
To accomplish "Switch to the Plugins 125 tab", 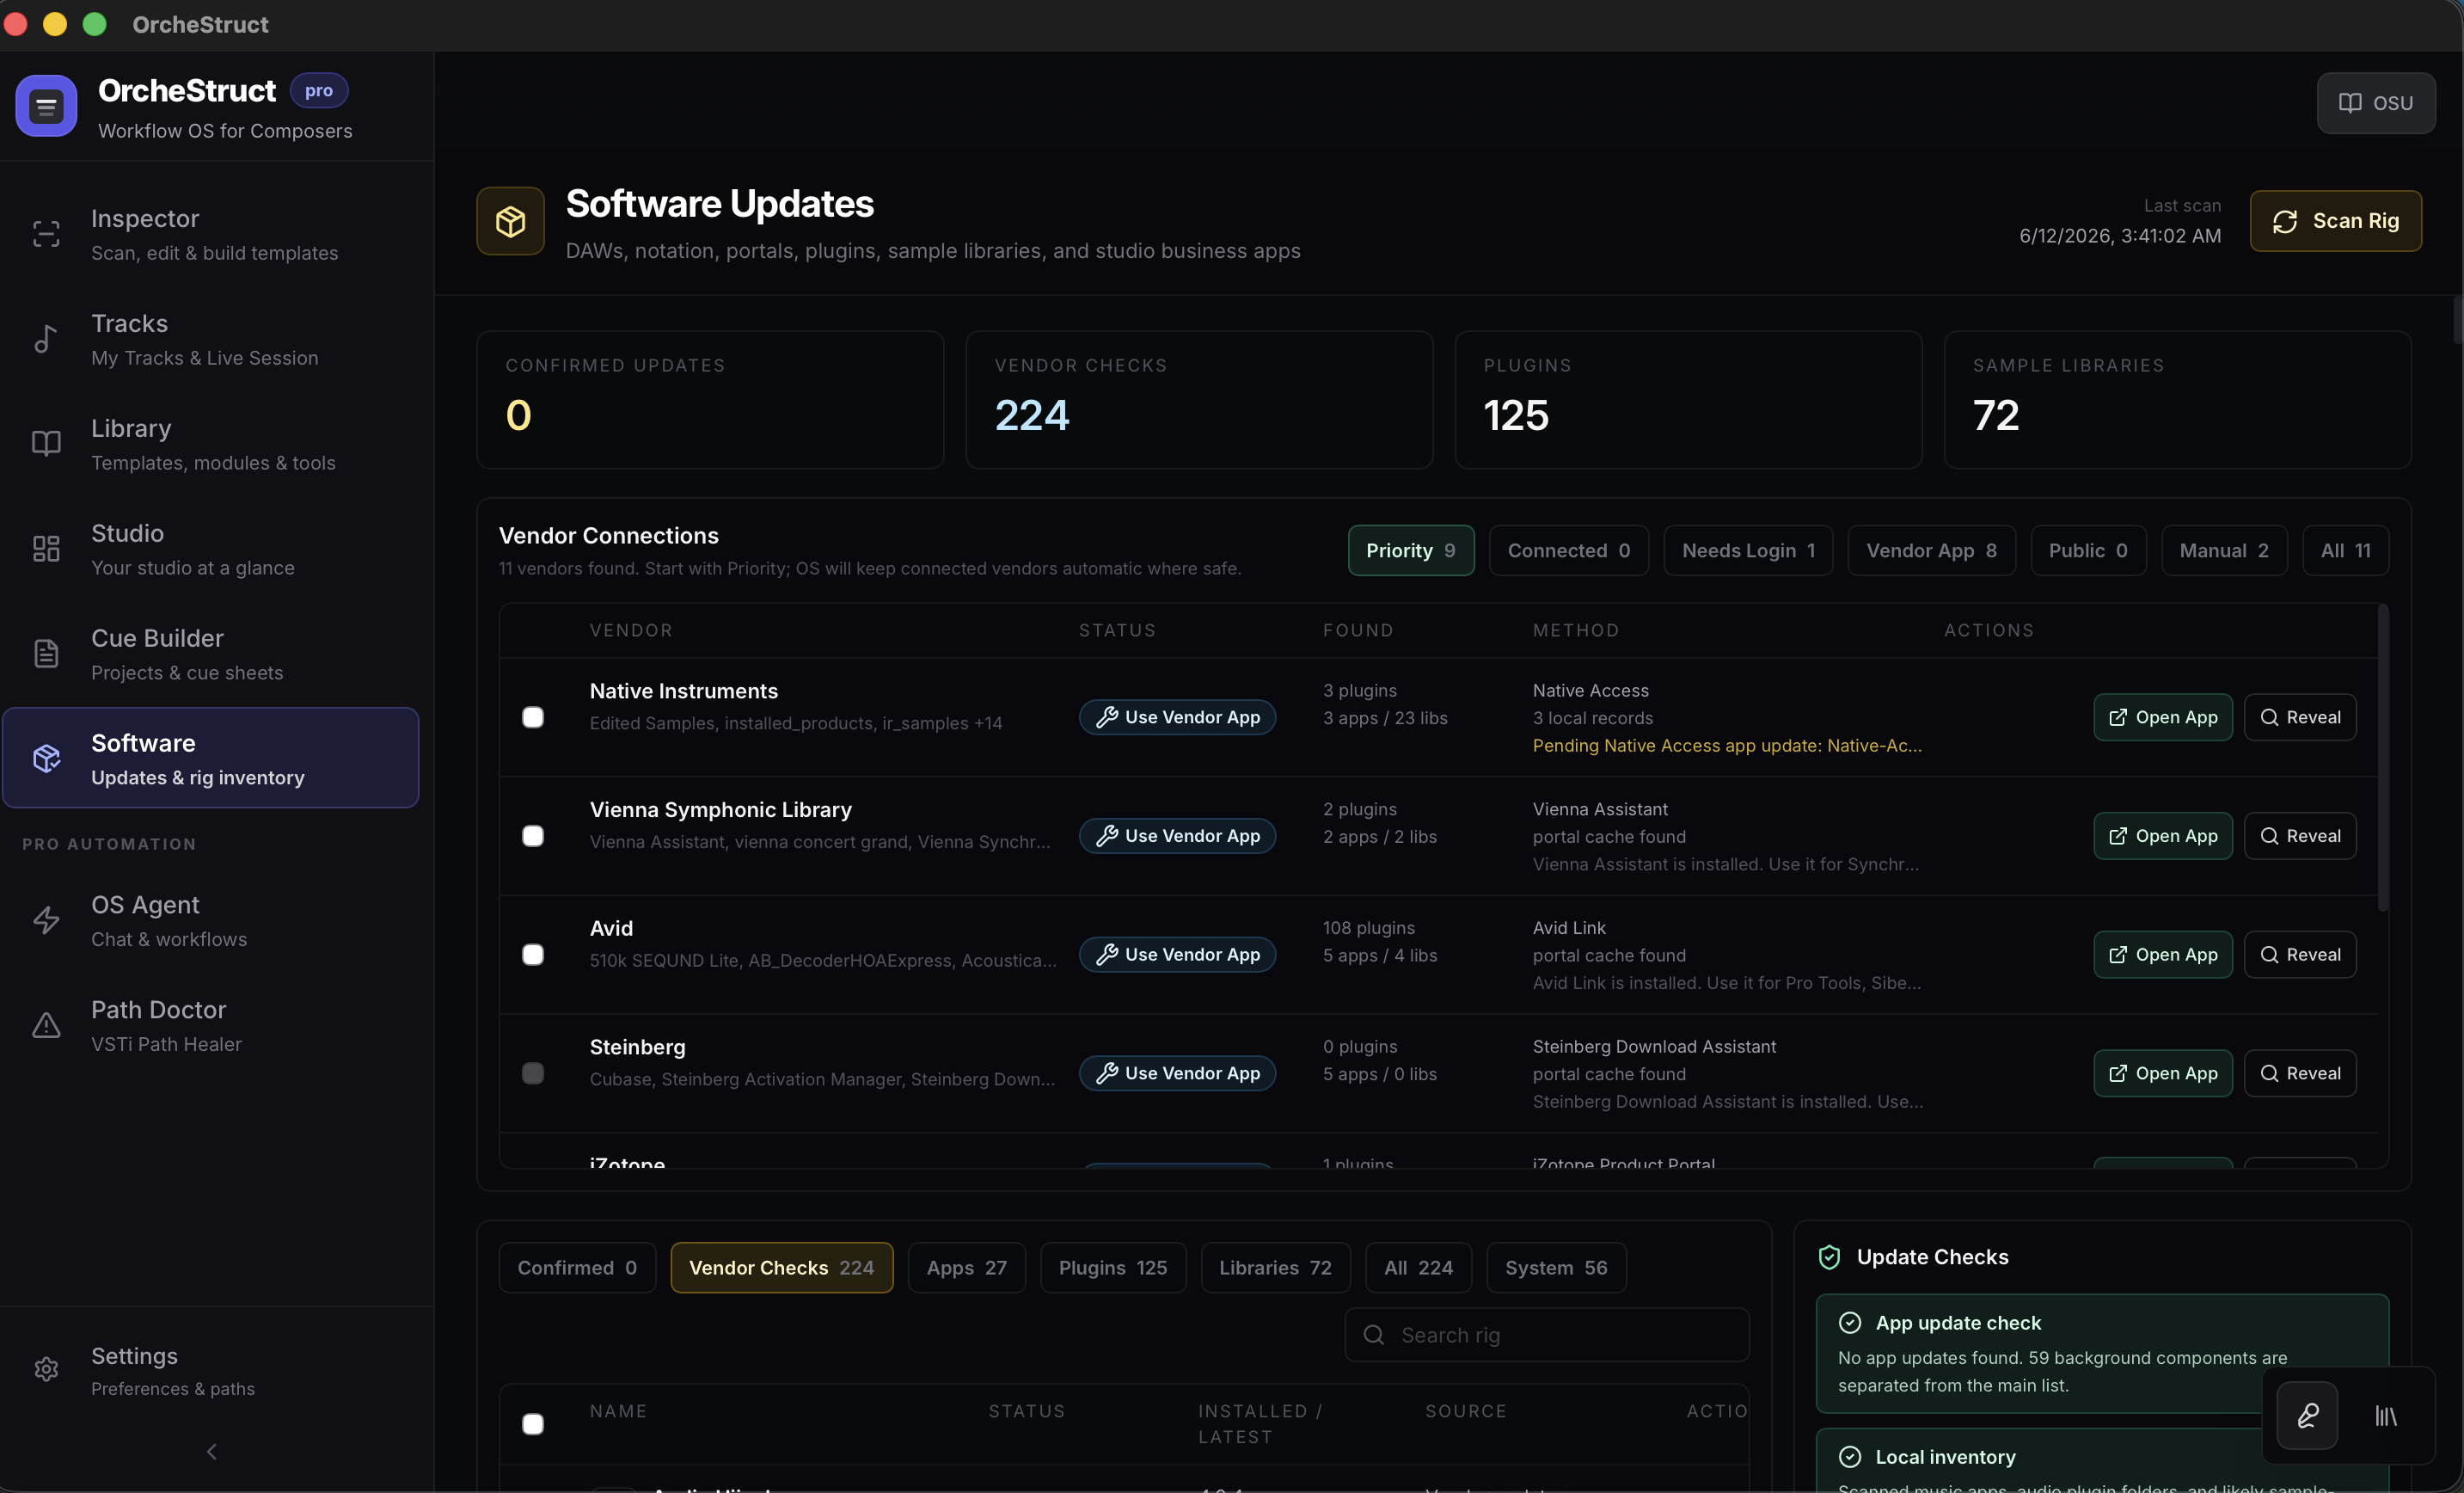I will (x=1113, y=1268).
